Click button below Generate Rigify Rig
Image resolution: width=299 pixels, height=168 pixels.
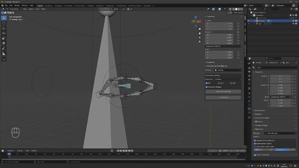(x=223, y=98)
